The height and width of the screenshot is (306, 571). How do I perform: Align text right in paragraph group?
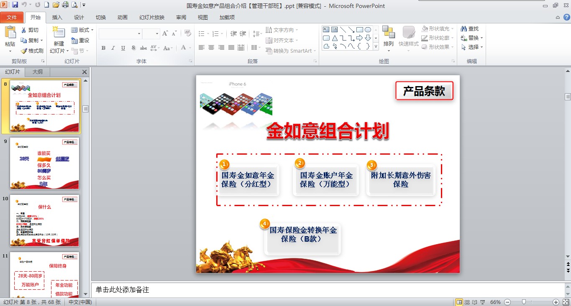tap(221, 48)
